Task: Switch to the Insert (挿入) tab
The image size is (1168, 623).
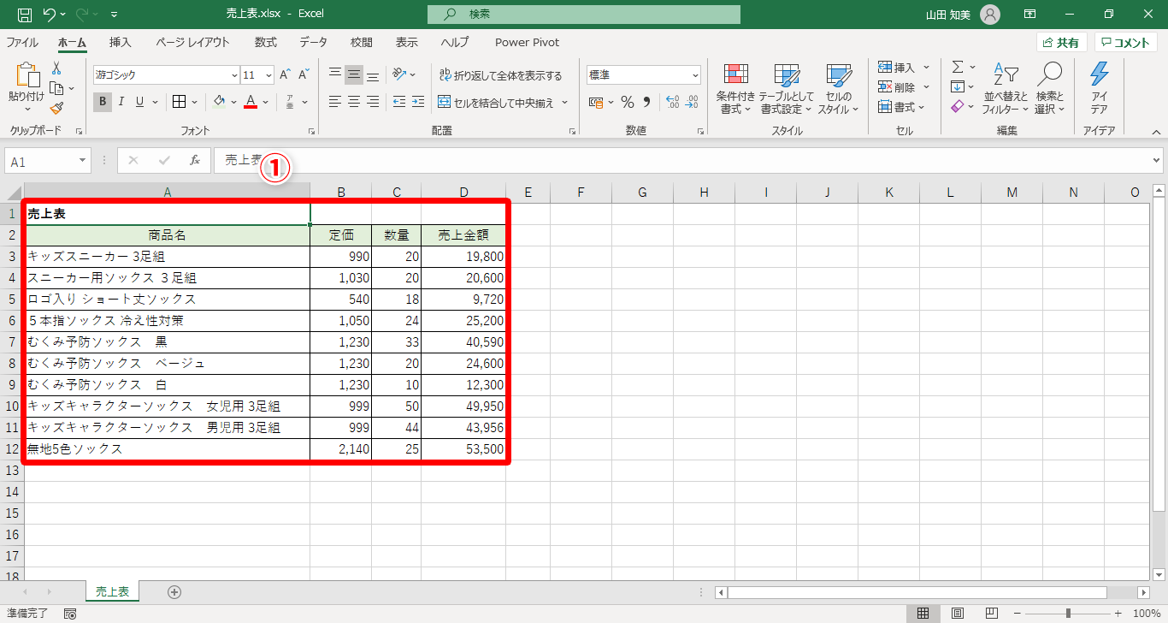Action: click(121, 42)
